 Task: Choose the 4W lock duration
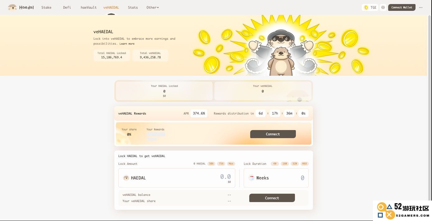(x=275, y=164)
